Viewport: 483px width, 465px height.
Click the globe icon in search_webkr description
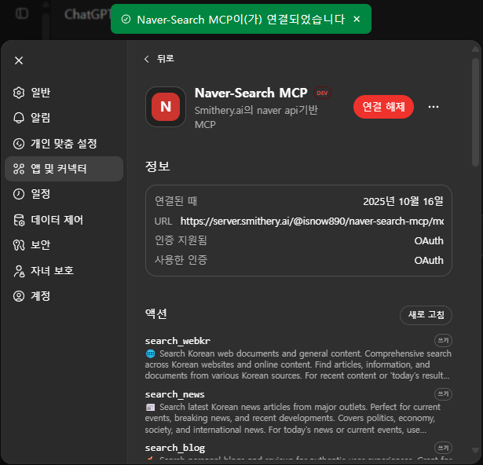click(x=150, y=353)
